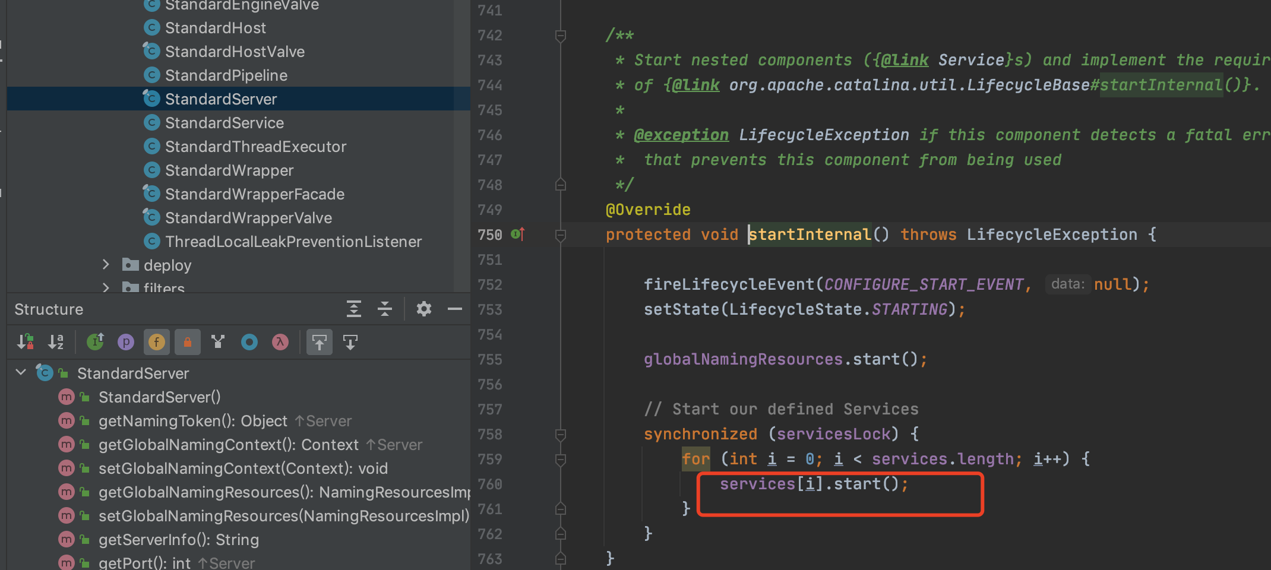Toggle autoscroll from source
This screenshot has height=570, width=1271.
point(350,342)
